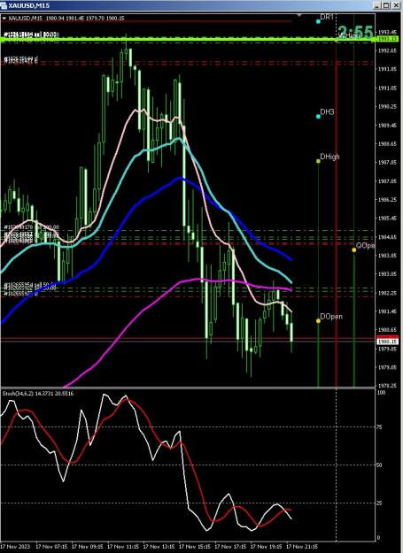Click the DH3 text label

(327, 112)
